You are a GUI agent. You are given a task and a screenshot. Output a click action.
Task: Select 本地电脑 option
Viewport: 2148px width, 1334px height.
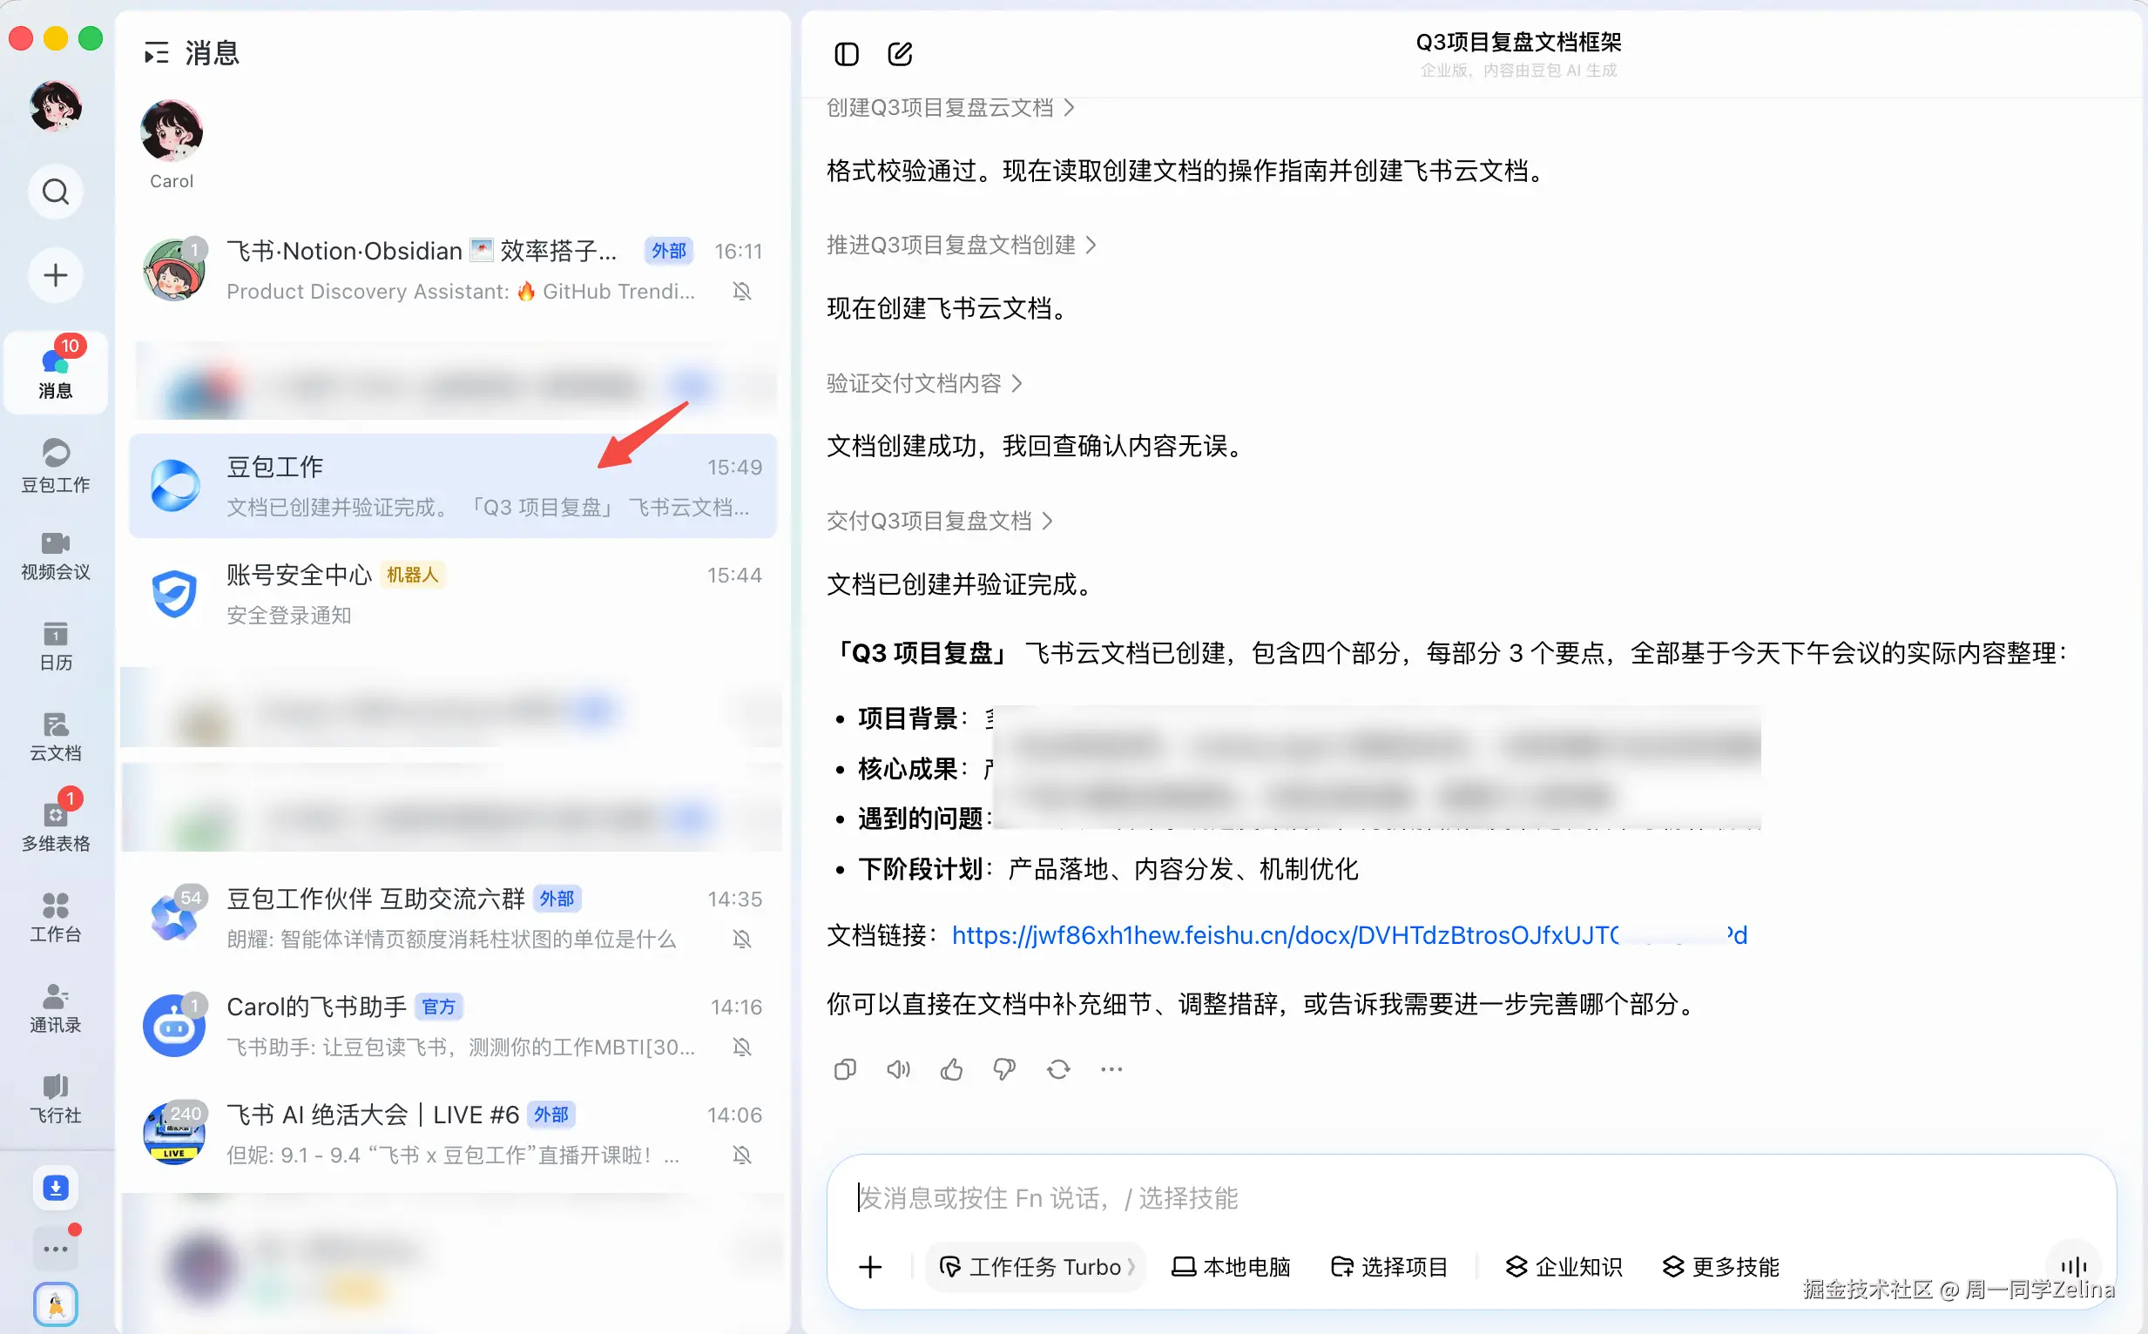1230,1267
